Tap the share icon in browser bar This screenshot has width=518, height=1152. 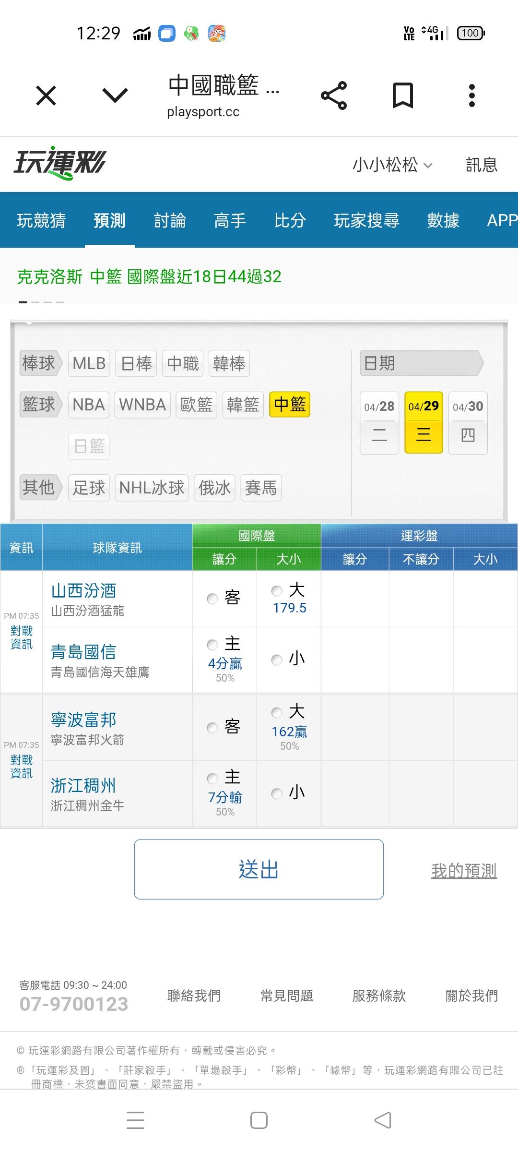(x=334, y=96)
